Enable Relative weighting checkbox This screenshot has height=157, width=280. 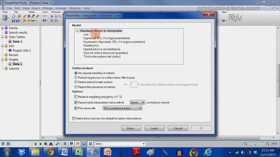[76, 97]
